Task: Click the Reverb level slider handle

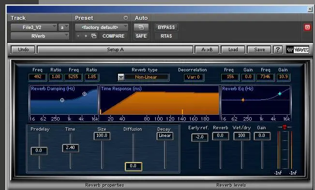Action: (220, 136)
